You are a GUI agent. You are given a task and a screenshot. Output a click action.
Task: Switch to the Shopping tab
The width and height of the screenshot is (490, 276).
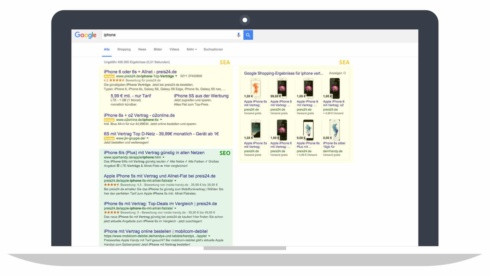pos(124,49)
